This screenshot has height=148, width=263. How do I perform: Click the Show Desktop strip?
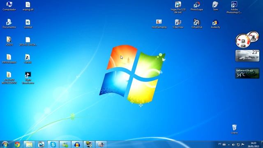(262, 144)
